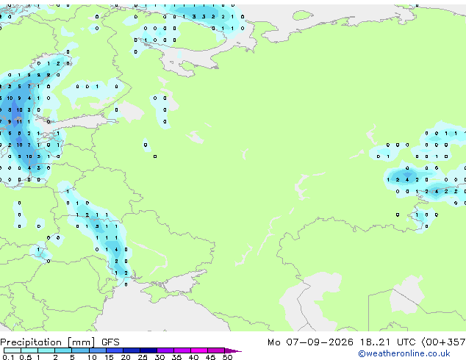Select the 25–30 mm navy legend swatch

[148, 350]
